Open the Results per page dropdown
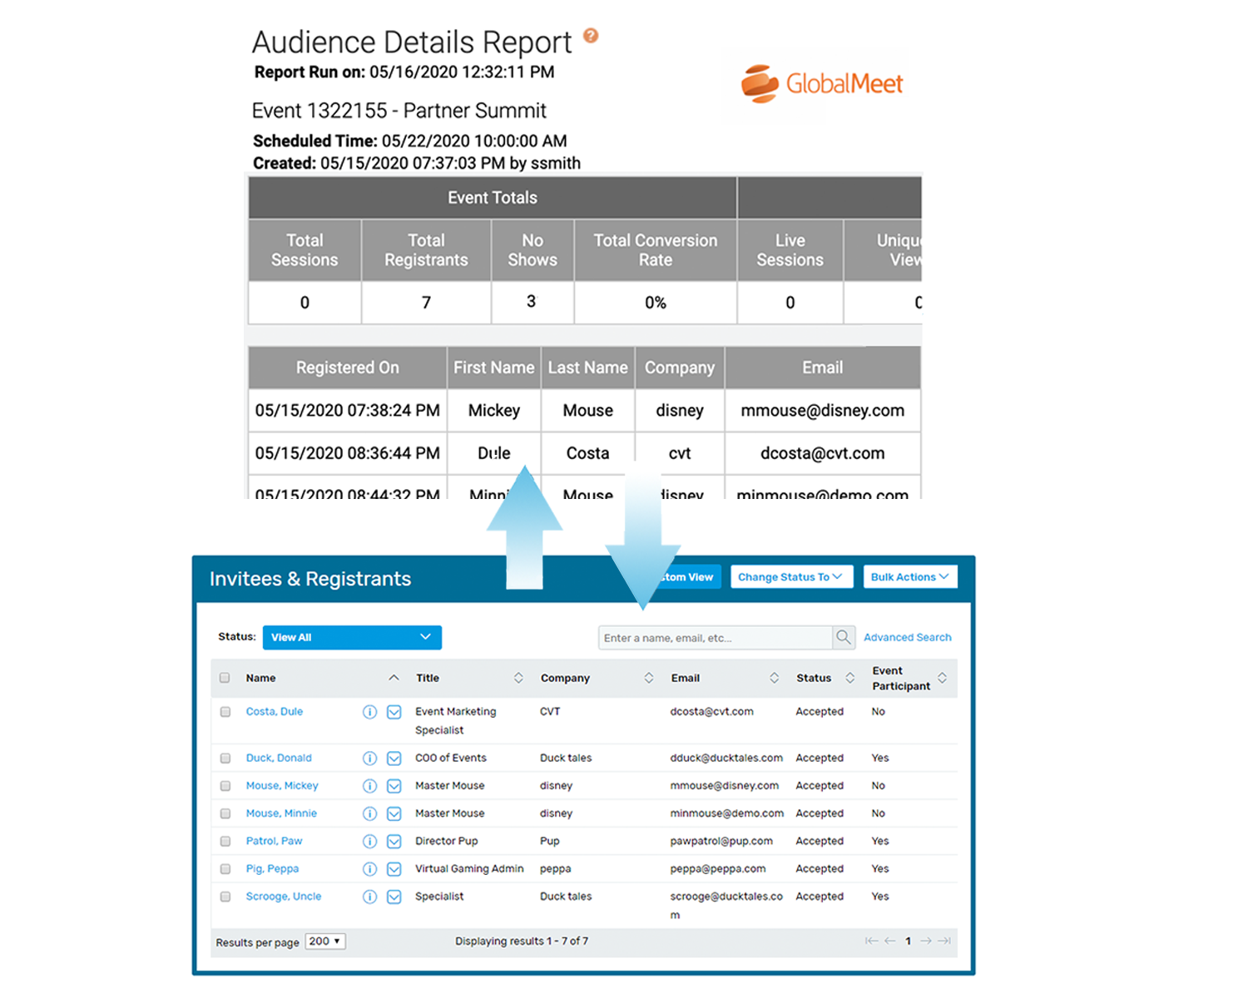 click(324, 941)
